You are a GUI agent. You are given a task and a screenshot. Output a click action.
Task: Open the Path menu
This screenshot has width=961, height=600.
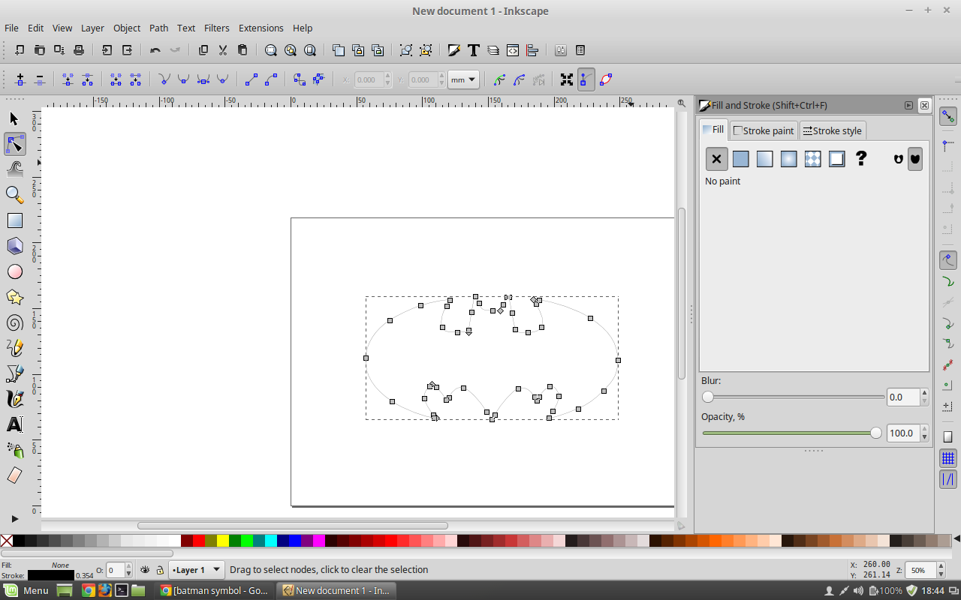158,28
